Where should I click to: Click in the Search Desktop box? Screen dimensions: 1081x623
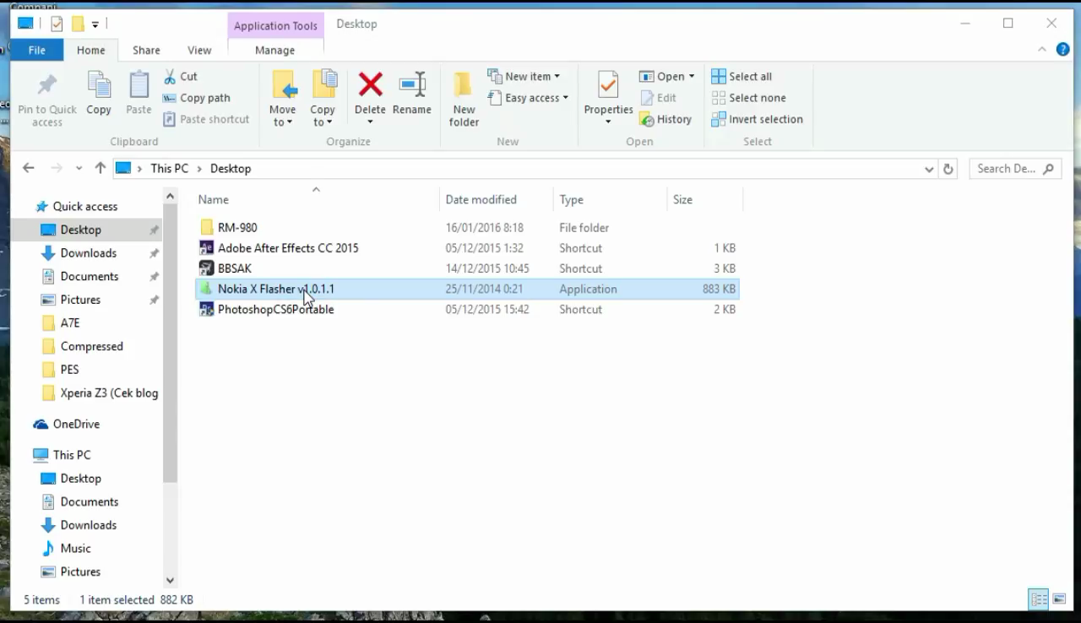(x=1013, y=169)
